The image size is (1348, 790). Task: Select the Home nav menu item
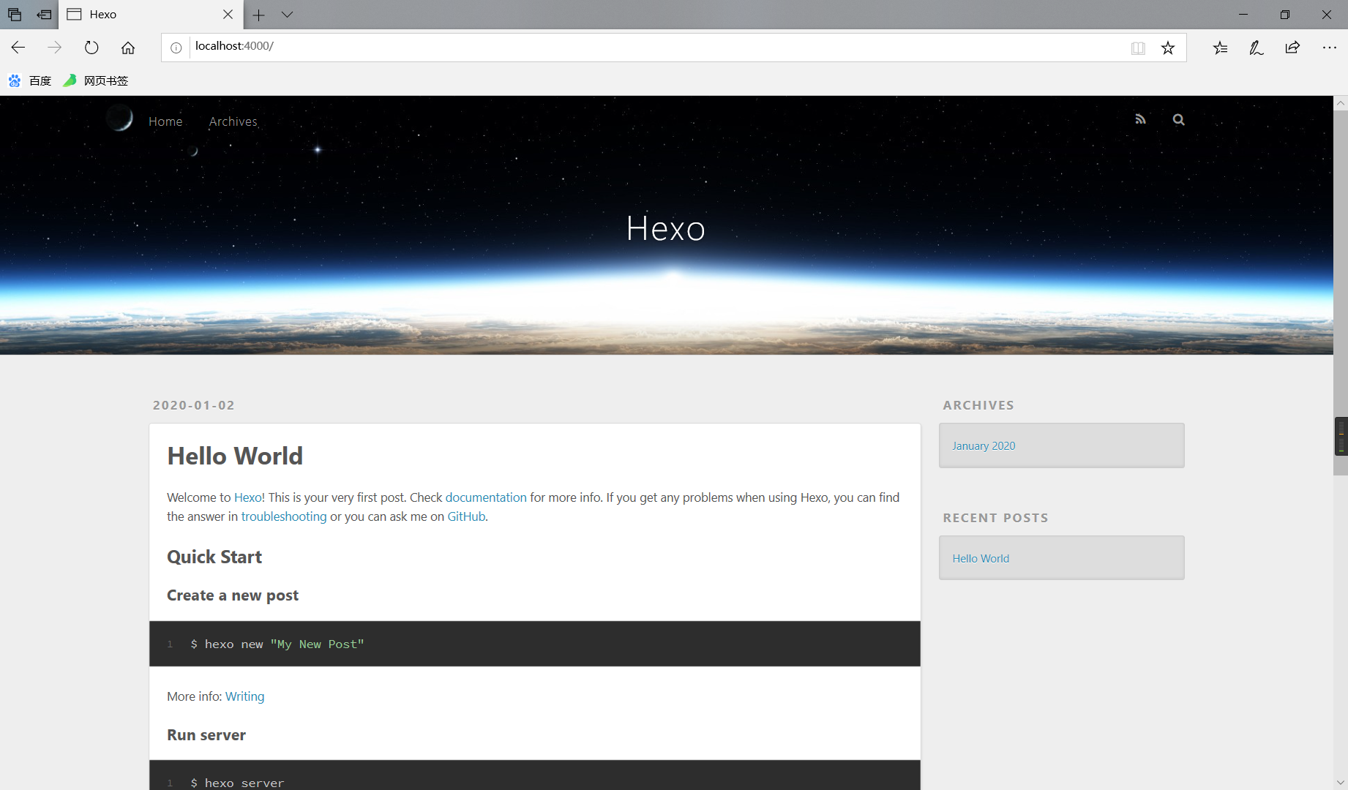pyautogui.click(x=165, y=121)
